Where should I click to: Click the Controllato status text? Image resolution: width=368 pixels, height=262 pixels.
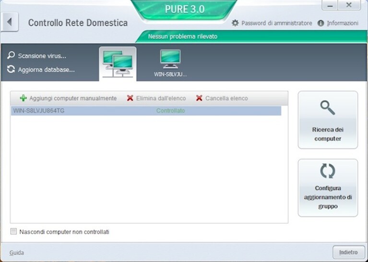(171, 111)
